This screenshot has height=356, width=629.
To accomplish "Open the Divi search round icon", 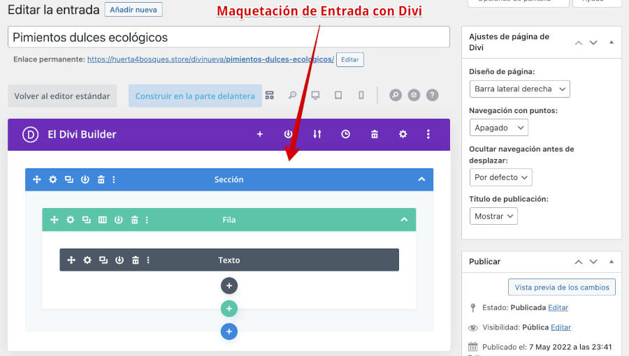I will pyautogui.click(x=396, y=96).
